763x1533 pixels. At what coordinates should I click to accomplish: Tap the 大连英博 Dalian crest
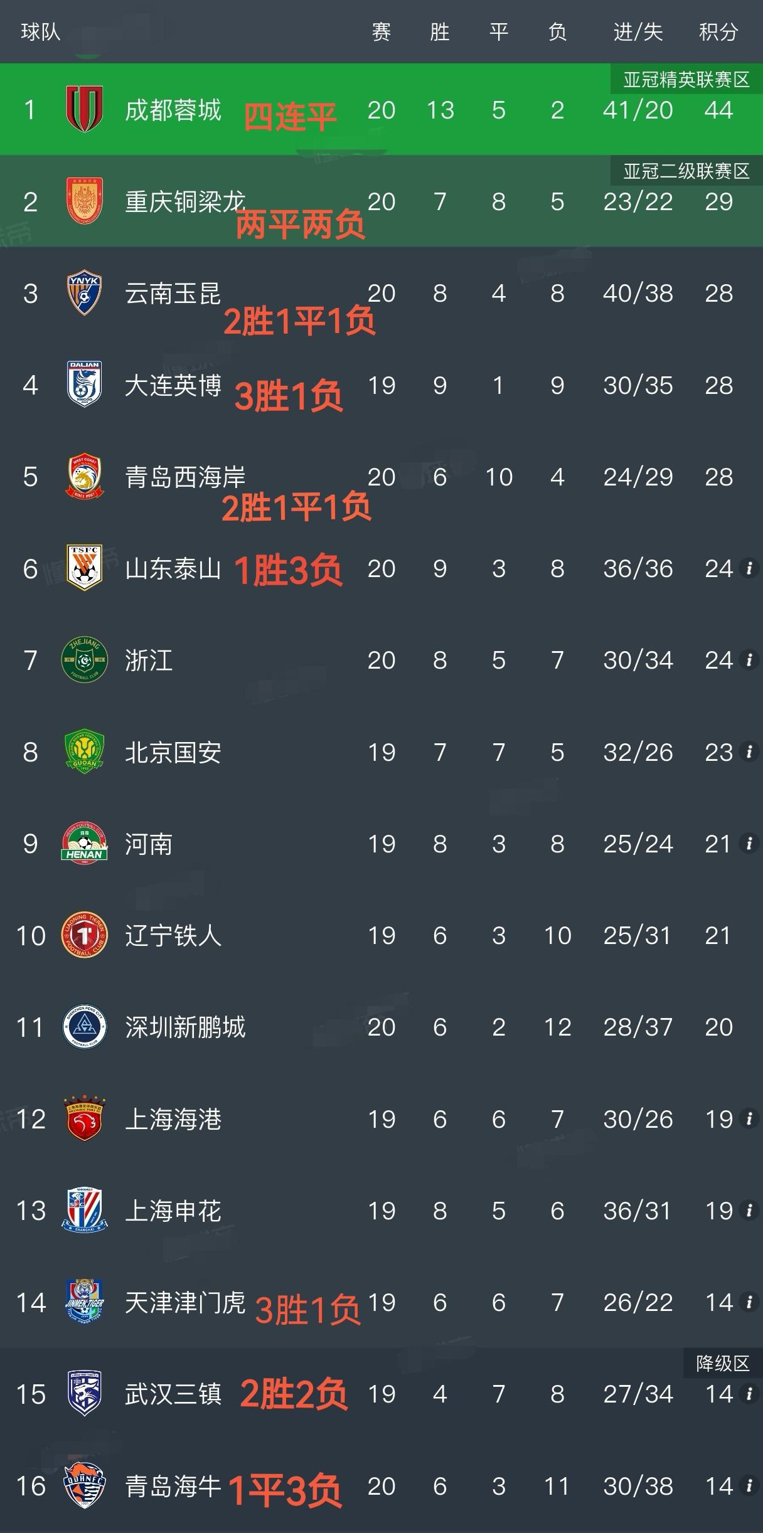84,385
